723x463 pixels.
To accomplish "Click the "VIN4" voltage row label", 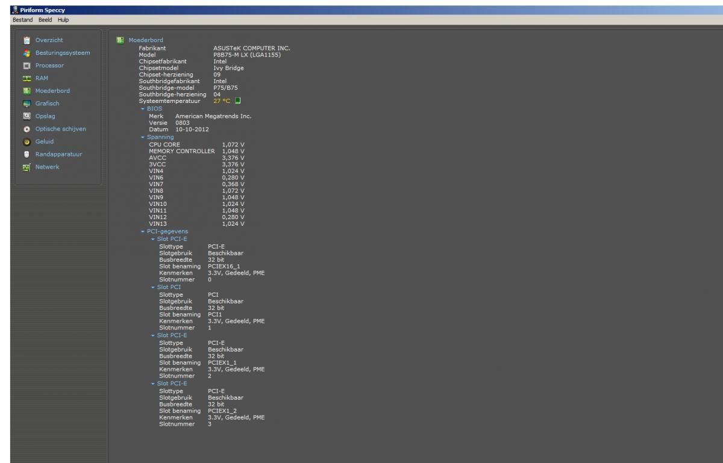I will tap(157, 171).
